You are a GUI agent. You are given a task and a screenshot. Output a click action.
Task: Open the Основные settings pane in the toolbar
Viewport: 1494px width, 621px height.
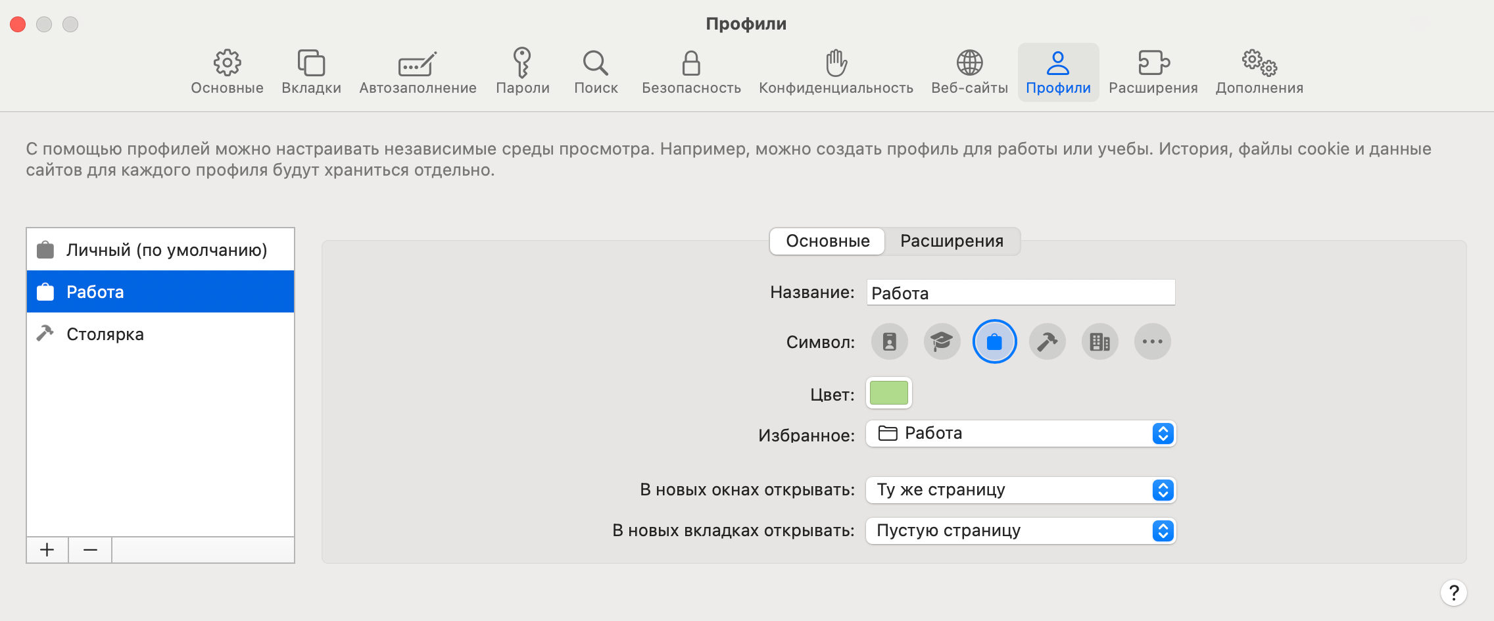[227, 72]
